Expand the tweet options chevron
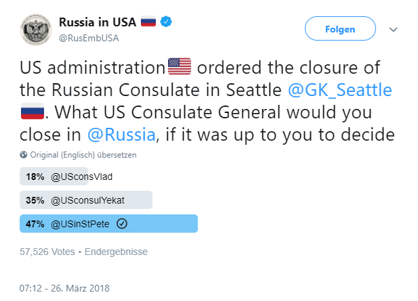This screenshot has height=301, width=418. tap(393, 30)
